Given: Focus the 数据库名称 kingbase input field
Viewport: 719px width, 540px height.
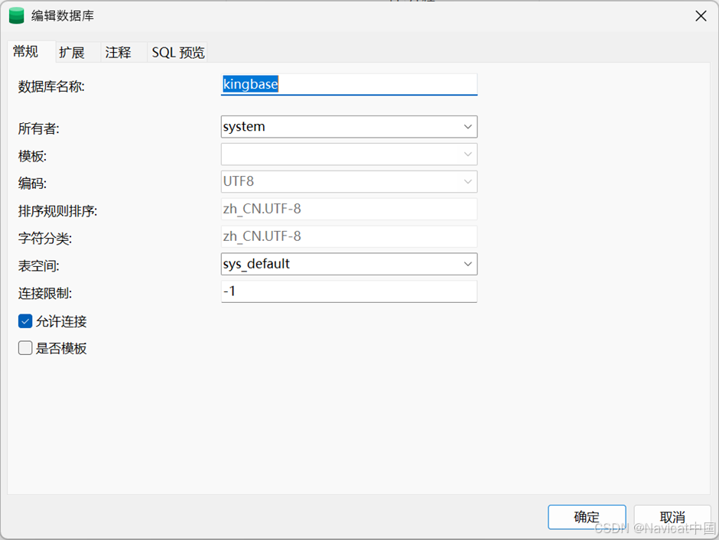Looking at the screenshot, I should pos(349,84).
